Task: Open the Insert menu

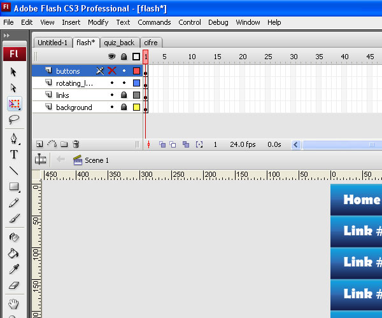Action: (x=71, y=22)
